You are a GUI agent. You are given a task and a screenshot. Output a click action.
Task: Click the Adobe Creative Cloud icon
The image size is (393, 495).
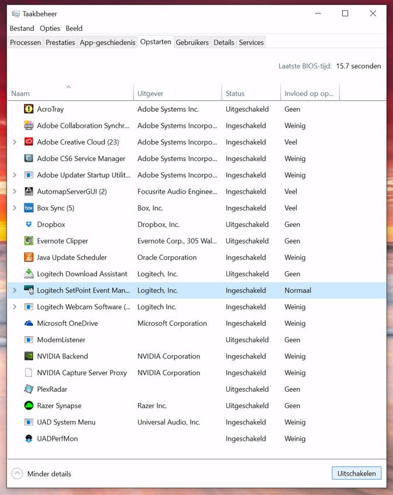point(29,142)
